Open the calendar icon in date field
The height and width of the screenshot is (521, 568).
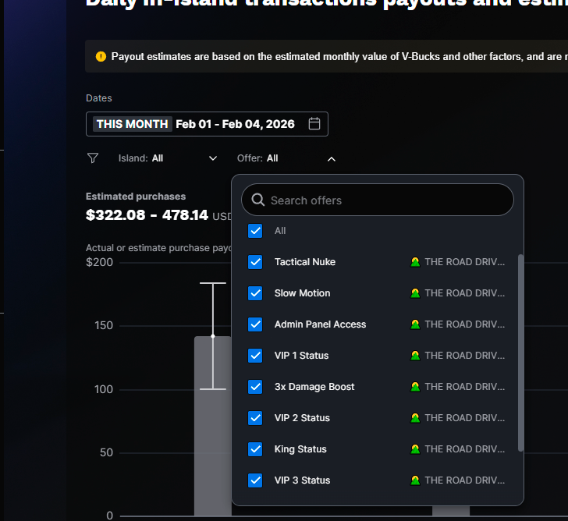[x=314, y=124]
